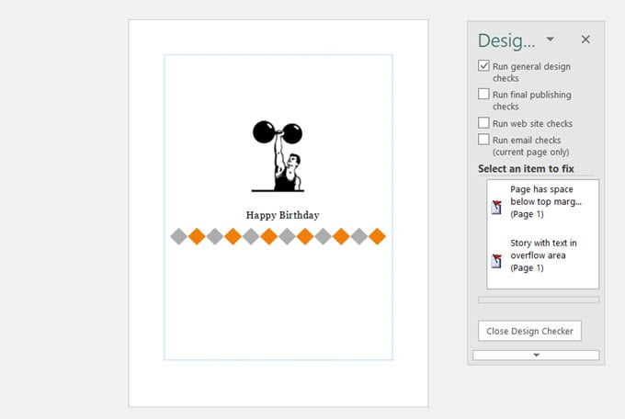This screenshot has width=625, height=419.
Task: Tick Run email checks (current page only)
Action: (x=483, y=140)
